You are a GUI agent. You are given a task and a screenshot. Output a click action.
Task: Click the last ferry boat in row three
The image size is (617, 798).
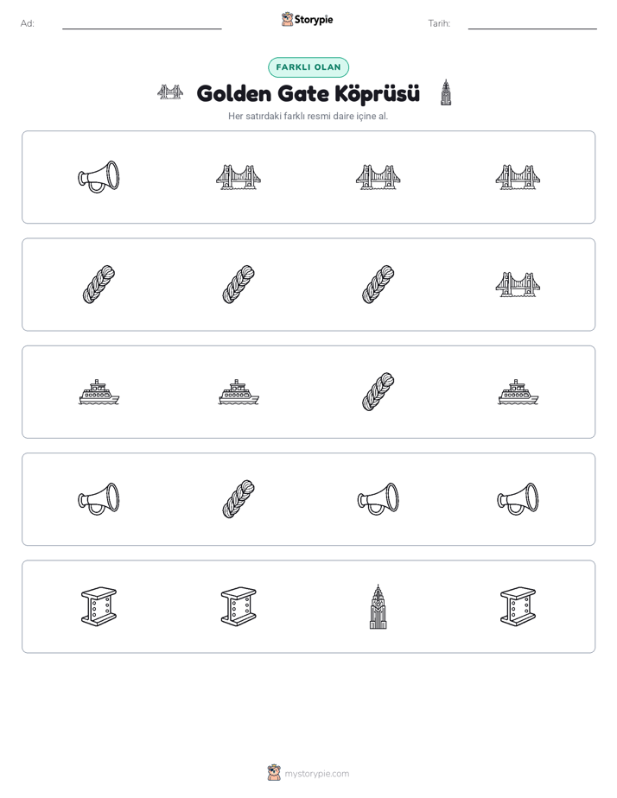click(x=518, y=392)
